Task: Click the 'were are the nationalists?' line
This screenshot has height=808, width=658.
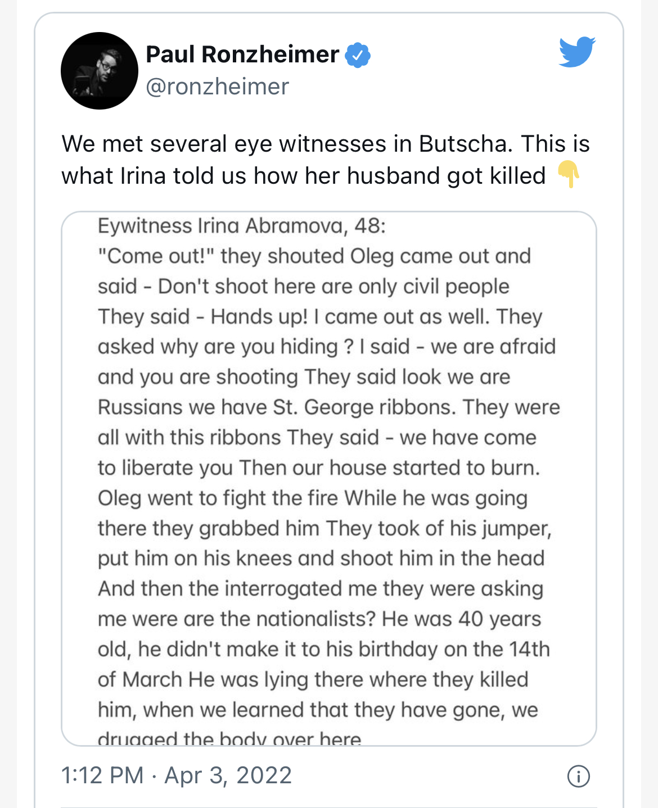Action: point(319,619)
